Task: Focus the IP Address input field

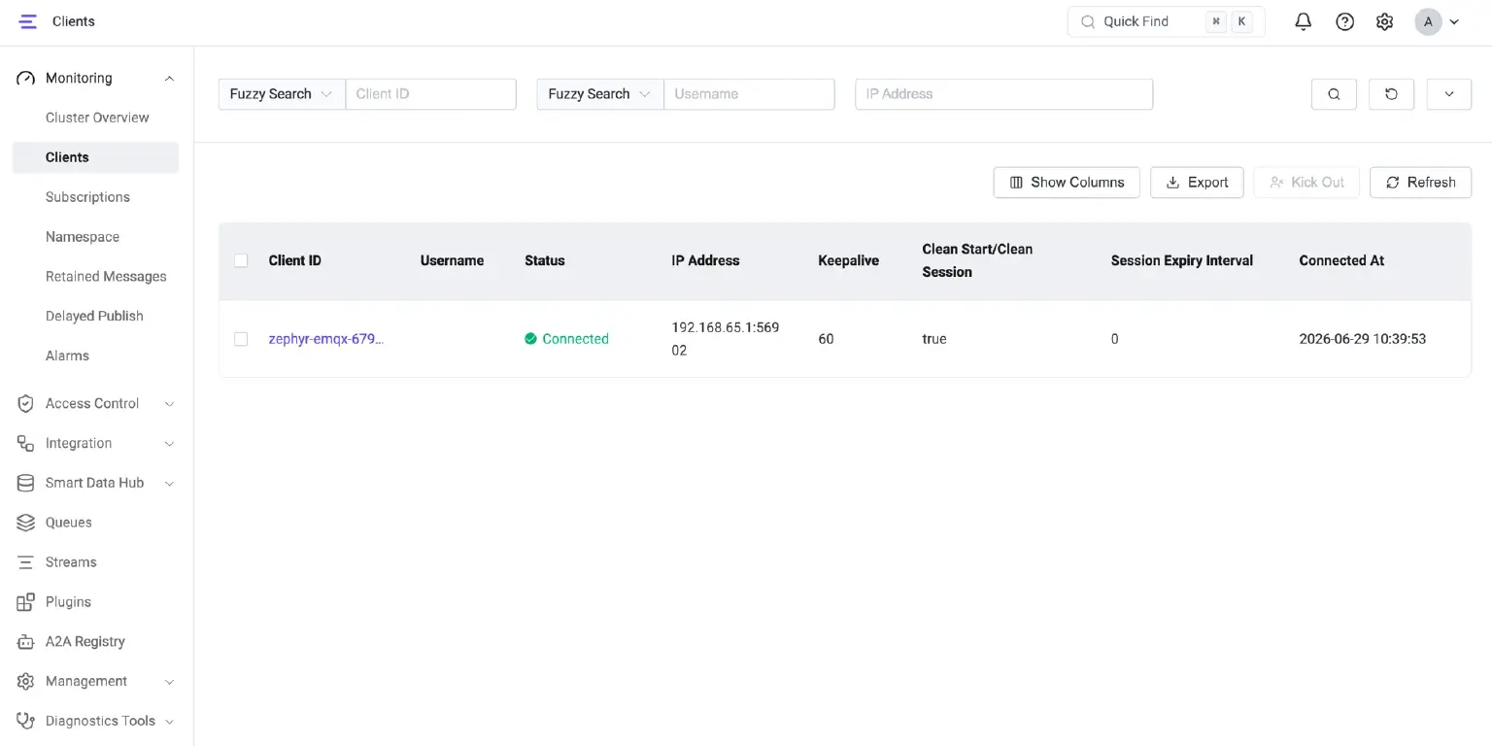Action: coord(1003,94)
